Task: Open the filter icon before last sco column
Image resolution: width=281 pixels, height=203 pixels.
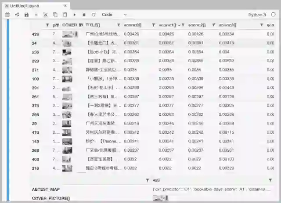Action: click(x=262, y=25)
